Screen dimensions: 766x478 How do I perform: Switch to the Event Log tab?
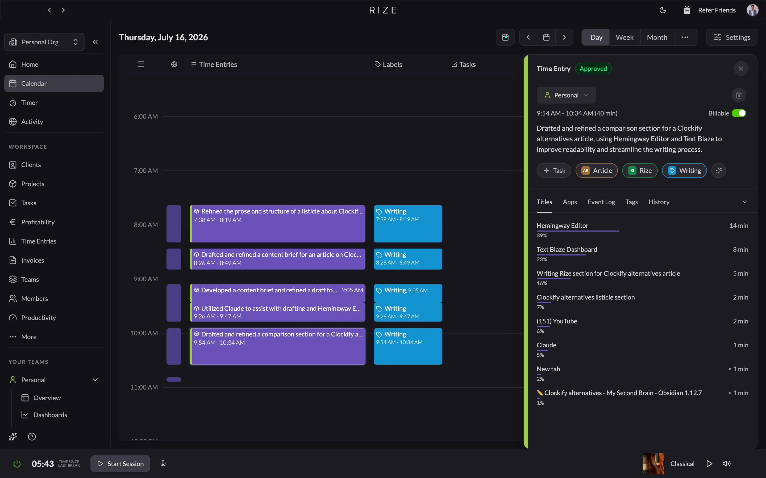coord(601,202)
